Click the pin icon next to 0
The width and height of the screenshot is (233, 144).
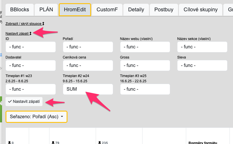click(x=10, y=143)
